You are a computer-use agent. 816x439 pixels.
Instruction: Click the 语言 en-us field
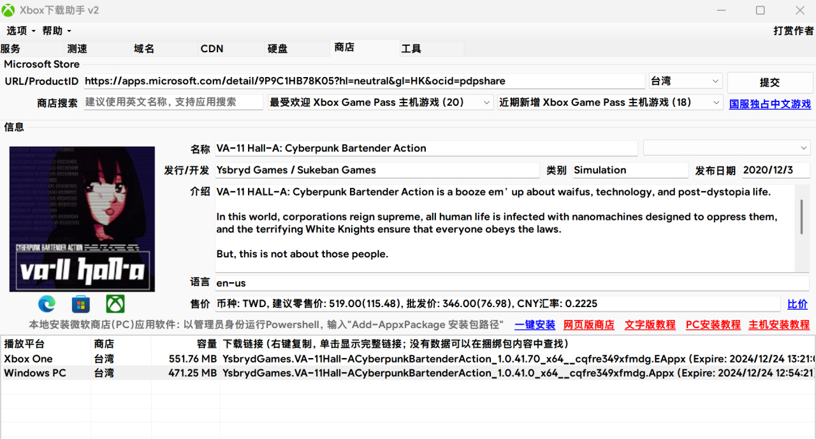click(512, 283)
